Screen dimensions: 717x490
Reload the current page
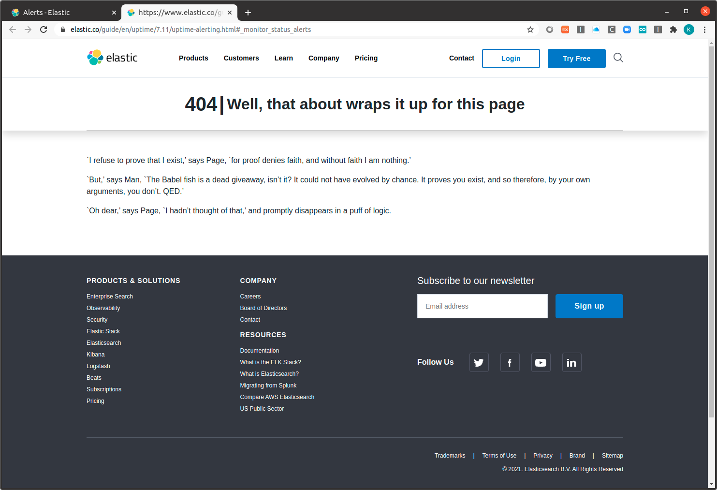44,29
